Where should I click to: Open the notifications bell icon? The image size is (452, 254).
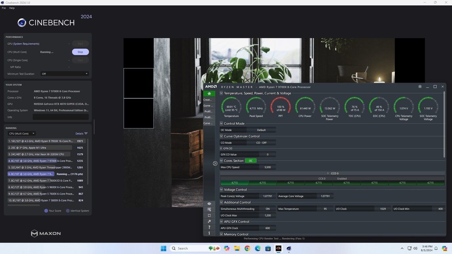click(436, 248)
